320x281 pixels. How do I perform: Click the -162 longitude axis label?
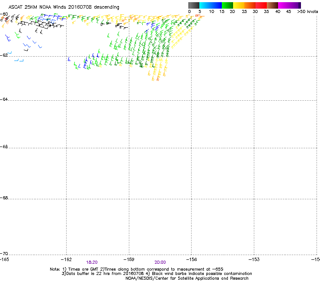[66, 259]
